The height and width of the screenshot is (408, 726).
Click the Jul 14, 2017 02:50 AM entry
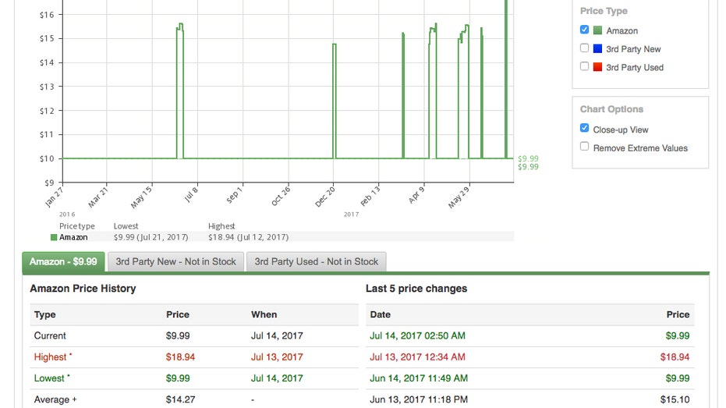418,335
